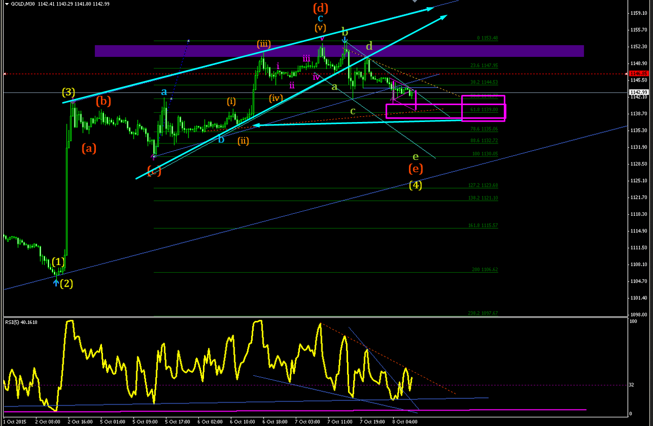
Task: Select the orange (b) wave label
Action: pos(104,102)
